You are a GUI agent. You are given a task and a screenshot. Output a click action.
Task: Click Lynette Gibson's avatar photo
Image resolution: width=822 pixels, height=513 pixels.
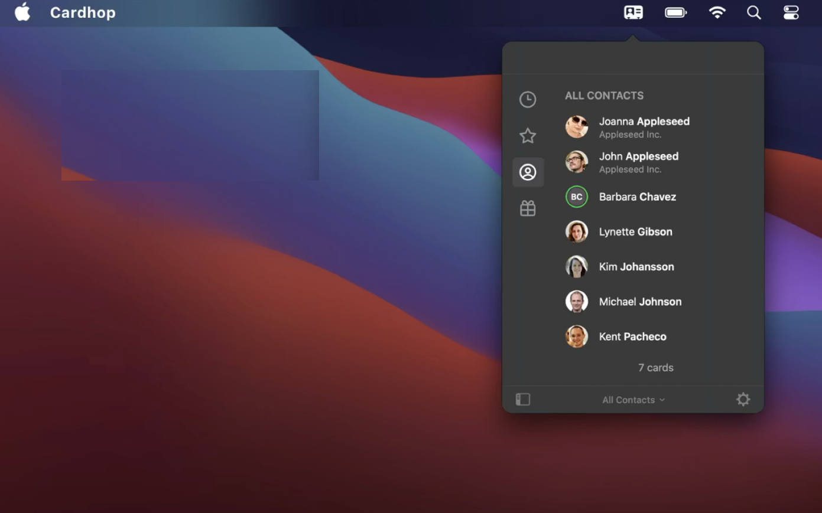pyautogui.click(x=577, y=231)
